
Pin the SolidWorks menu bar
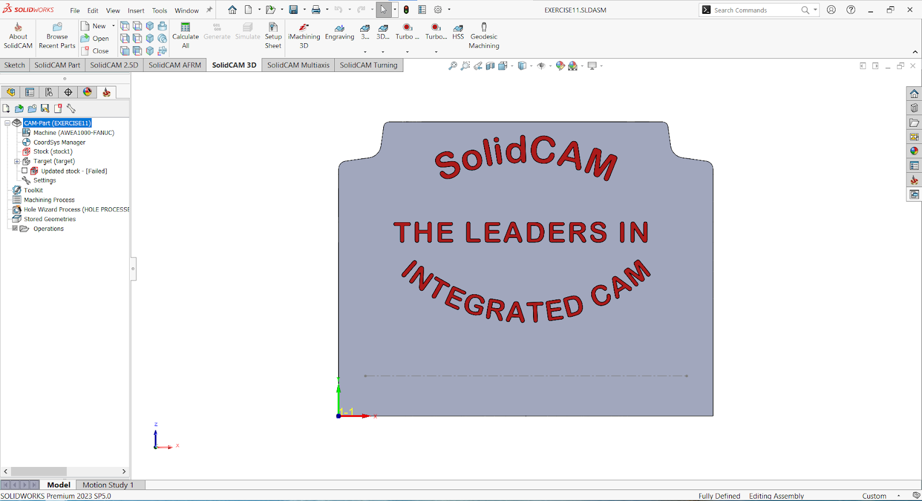click(x=209, y=10)
